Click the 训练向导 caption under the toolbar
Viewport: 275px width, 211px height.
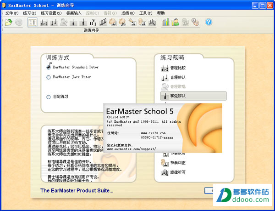coord(91,30)
